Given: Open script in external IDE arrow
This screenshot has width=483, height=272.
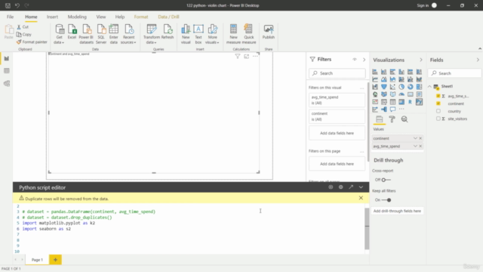Looking at the screenshot, I should tap(351, 187).
